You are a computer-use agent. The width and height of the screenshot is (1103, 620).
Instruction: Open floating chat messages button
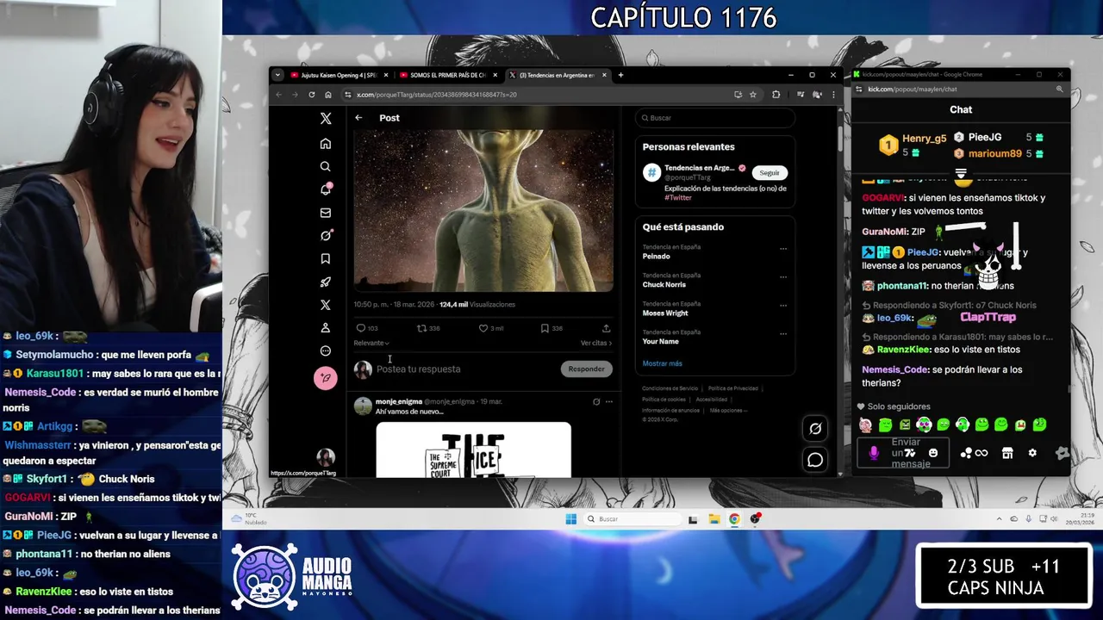coord(815,460)
